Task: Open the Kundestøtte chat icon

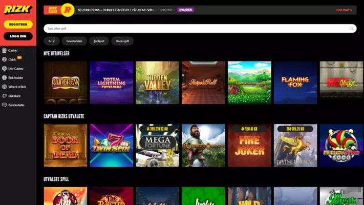Action: pyautogui.click(x=5, y=105)
